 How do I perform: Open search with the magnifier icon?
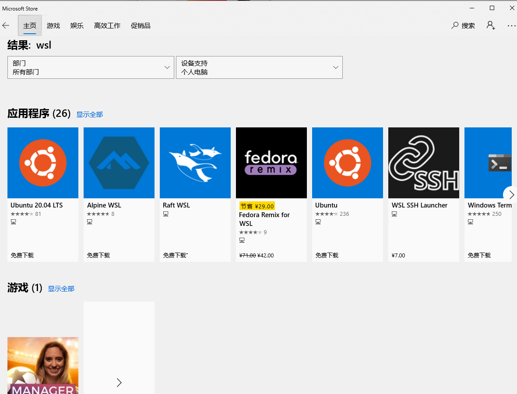tap(455, 25)
